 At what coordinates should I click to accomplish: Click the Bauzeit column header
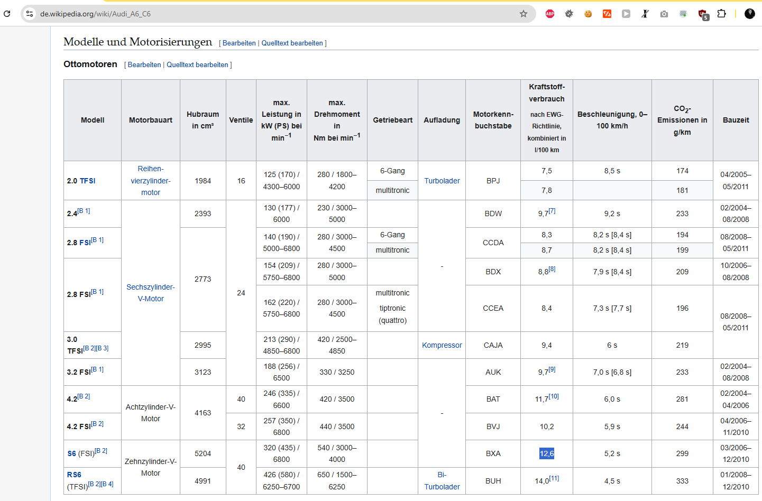coord(736,120)
